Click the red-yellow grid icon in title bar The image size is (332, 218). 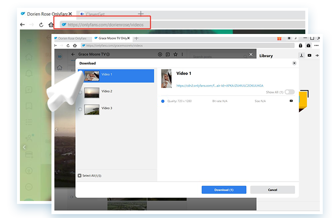coord(279,38)
